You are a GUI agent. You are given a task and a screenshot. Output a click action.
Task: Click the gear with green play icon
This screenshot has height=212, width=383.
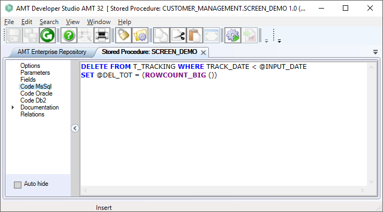232,36
